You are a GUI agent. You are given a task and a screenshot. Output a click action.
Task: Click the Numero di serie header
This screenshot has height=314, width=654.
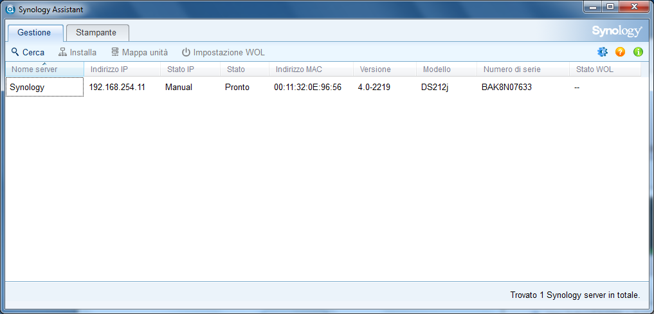(522, 69)
